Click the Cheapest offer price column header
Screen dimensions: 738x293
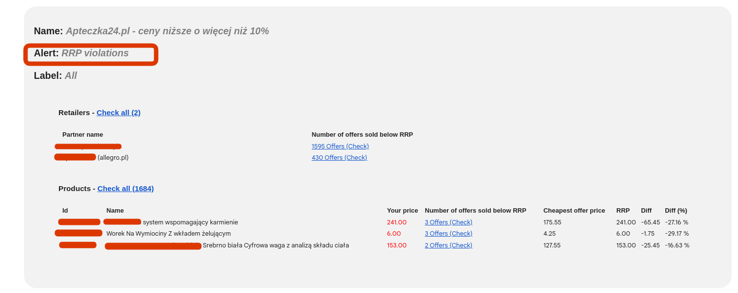coord(574,211)
